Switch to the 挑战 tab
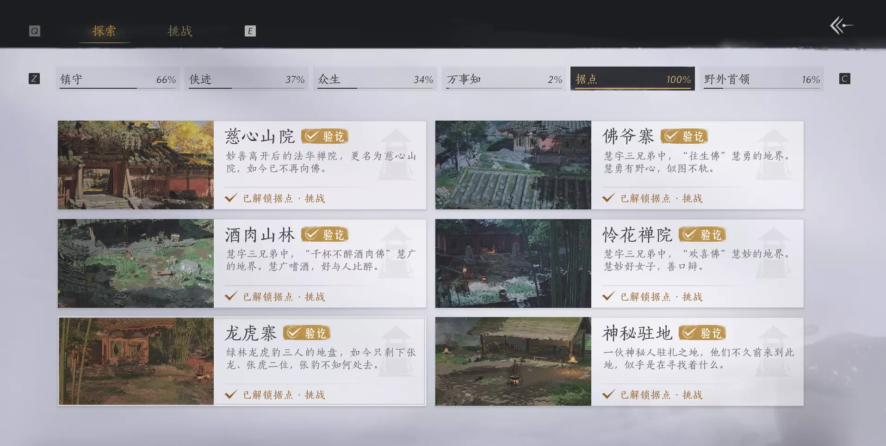This screenshot has width=886, height=446. click(x=180, y=31)
